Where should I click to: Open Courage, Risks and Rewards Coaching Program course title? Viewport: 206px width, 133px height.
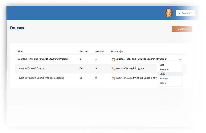point(43,59)
